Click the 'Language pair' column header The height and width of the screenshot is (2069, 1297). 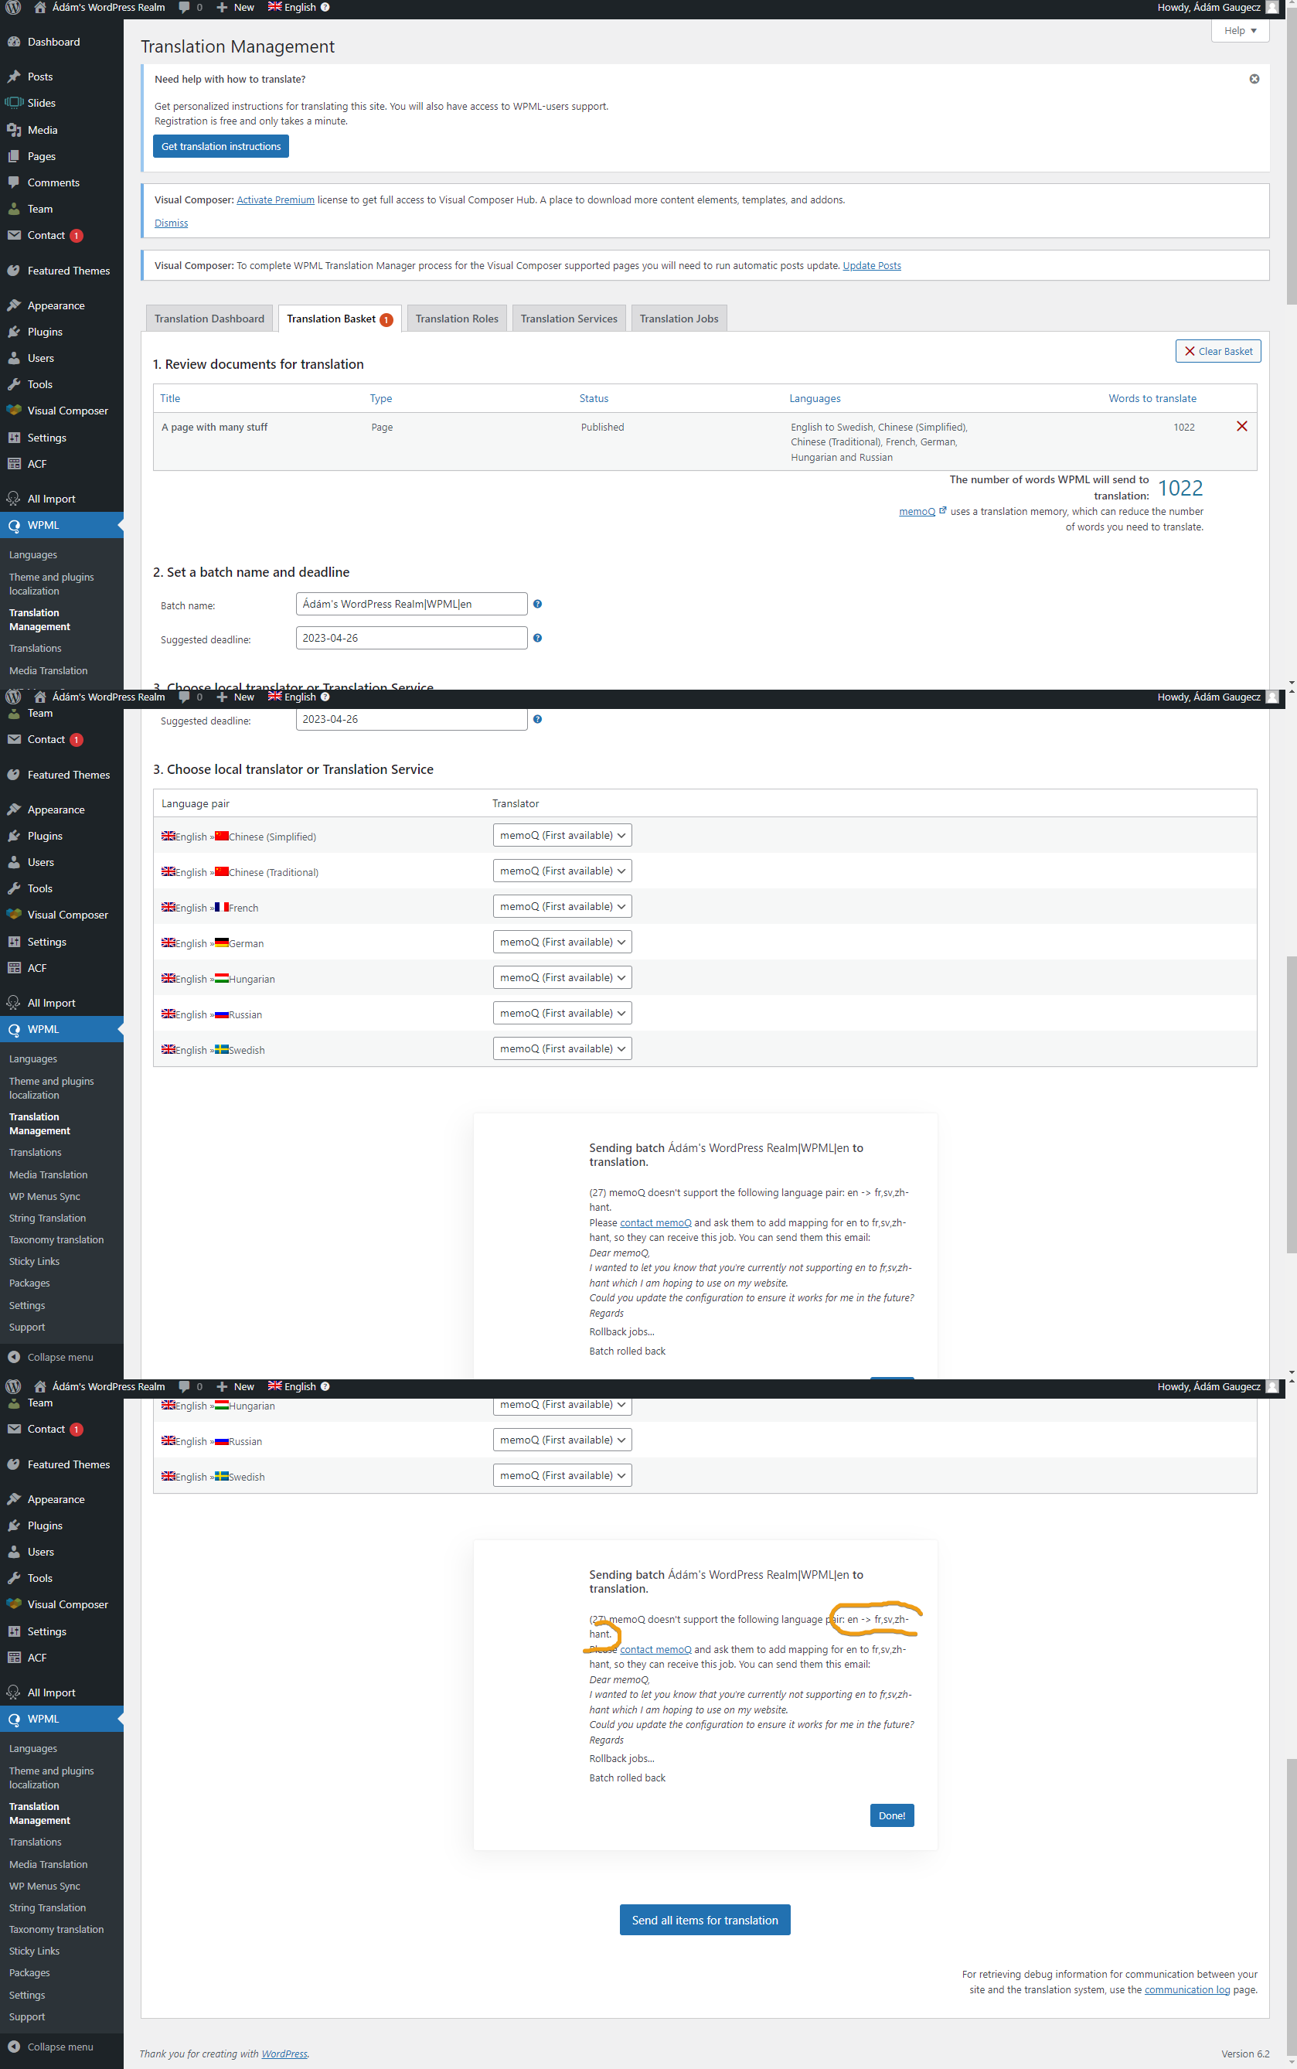(x=196, y=804)
